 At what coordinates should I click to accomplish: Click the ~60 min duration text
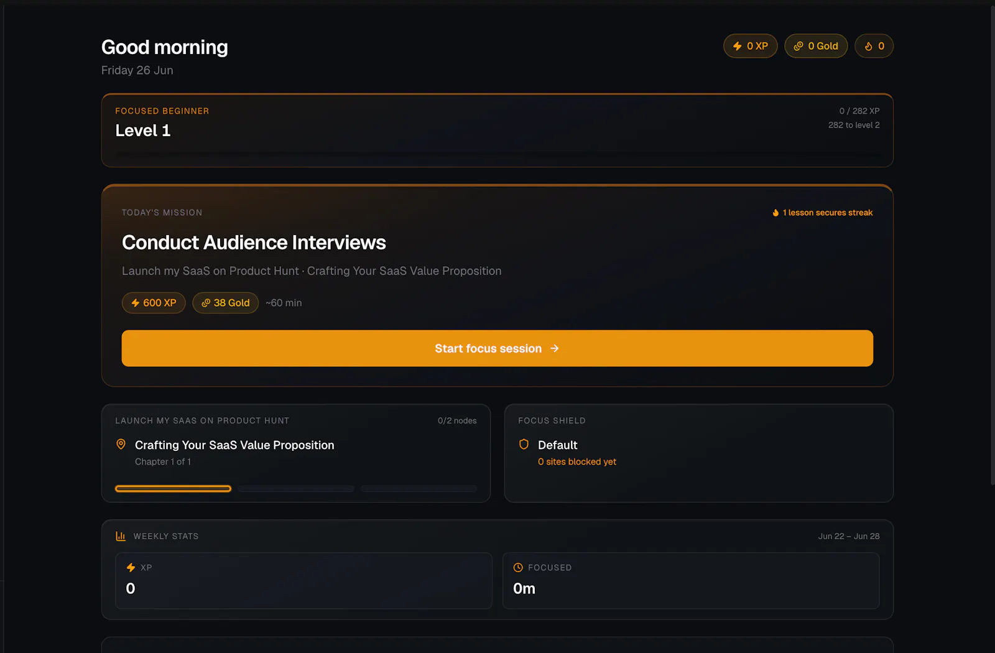284,303
